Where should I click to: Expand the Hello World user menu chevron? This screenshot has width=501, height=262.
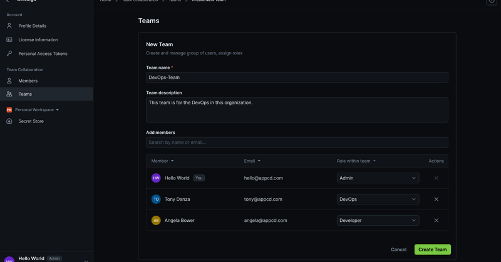[x=86, y=261]
